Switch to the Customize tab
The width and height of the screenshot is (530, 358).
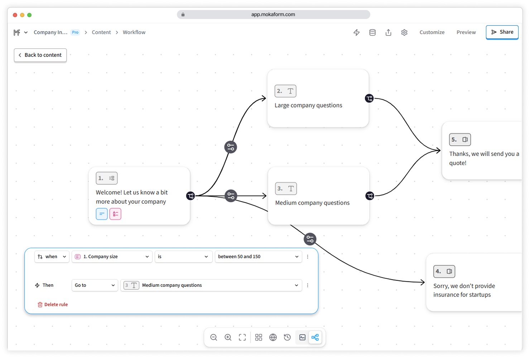tap(432, 32)
